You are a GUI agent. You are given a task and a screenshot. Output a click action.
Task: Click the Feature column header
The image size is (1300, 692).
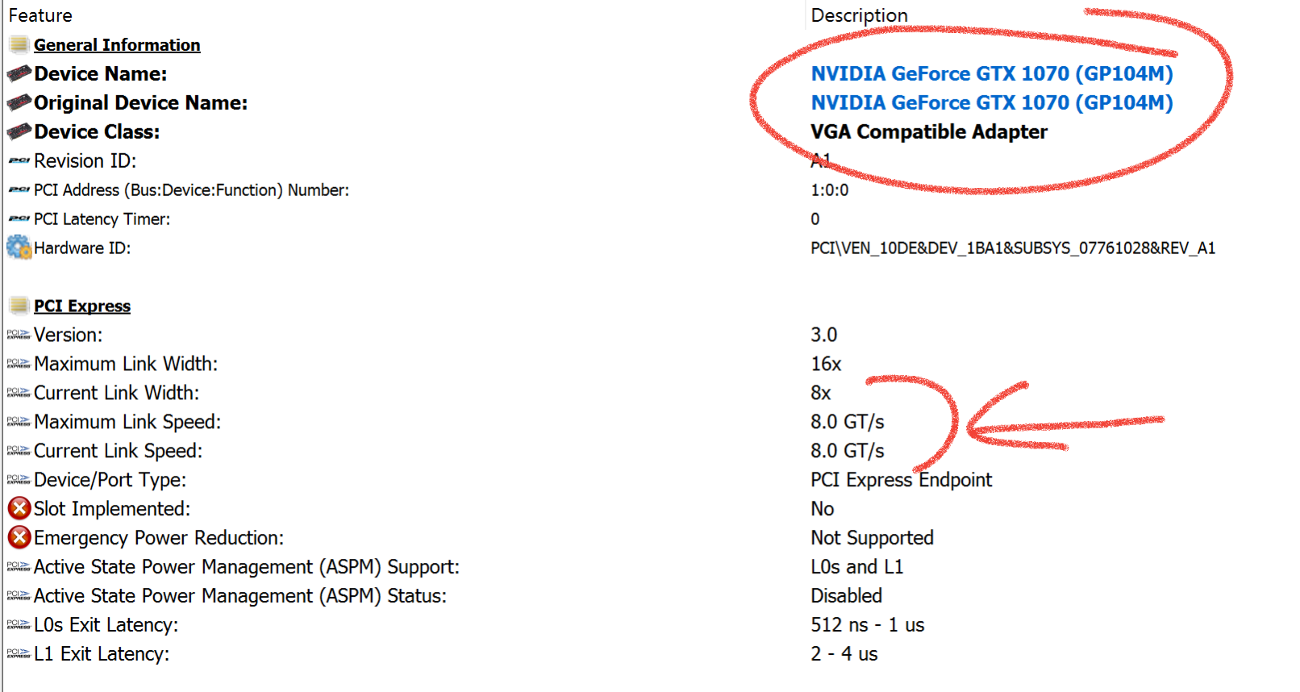40,15
